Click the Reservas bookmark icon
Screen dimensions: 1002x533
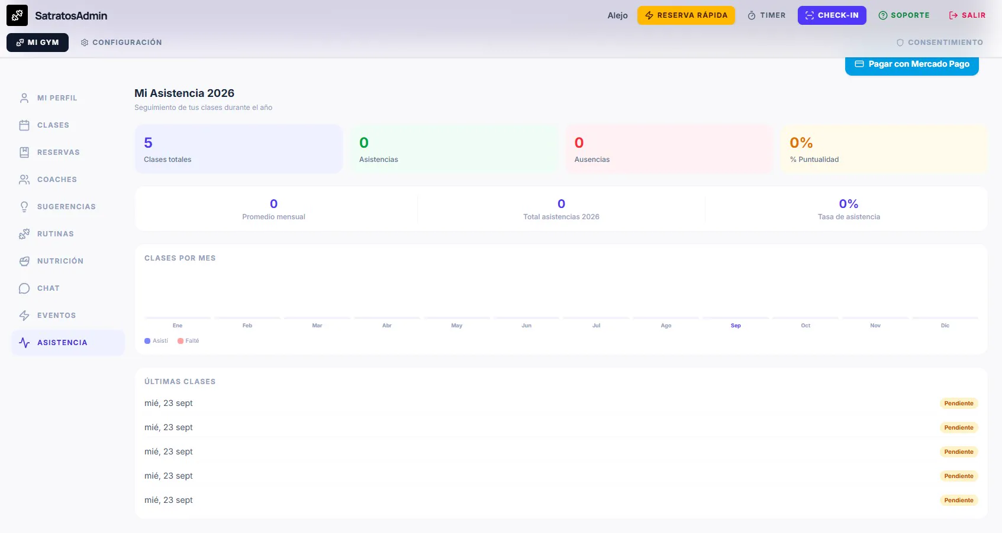(x=24, y=152)
